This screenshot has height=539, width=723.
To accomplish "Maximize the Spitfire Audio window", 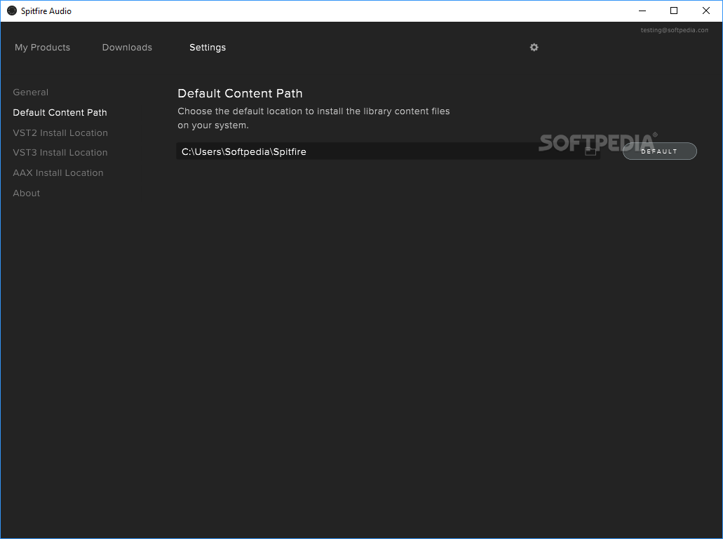I will [673, 11].
